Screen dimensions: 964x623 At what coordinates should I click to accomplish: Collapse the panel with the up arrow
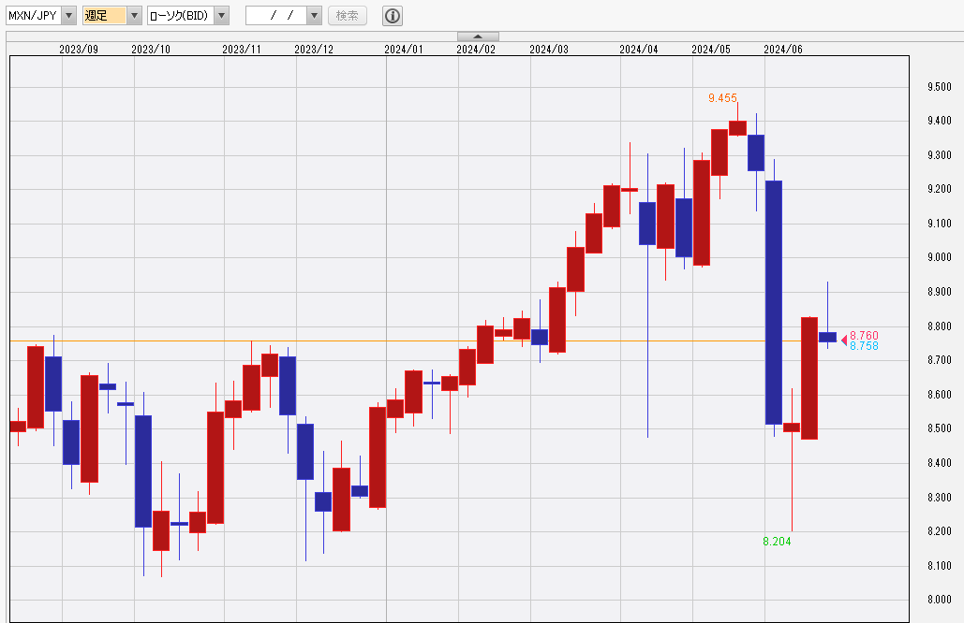click(478, 36)
